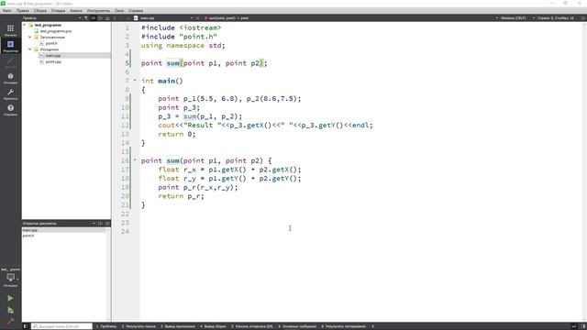This screenshot has height=330, width=587.
Task: Select main.cpp in Open Documents list
Action: tap(30, 230)
